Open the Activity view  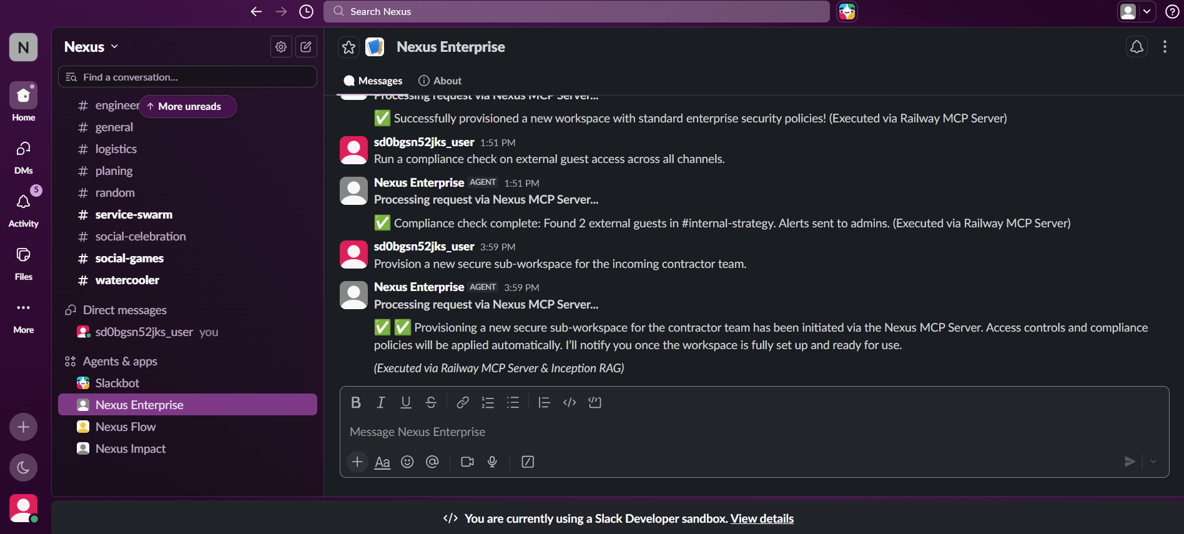(x=23, y=209)
